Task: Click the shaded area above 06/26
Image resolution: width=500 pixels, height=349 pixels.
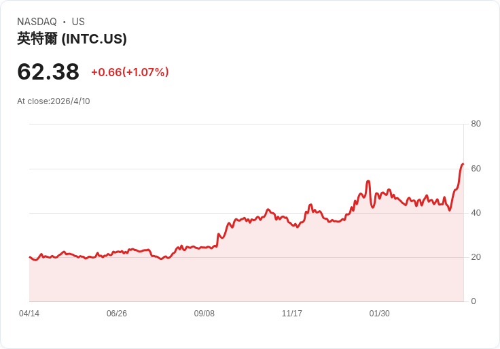Action: point(117,279)
